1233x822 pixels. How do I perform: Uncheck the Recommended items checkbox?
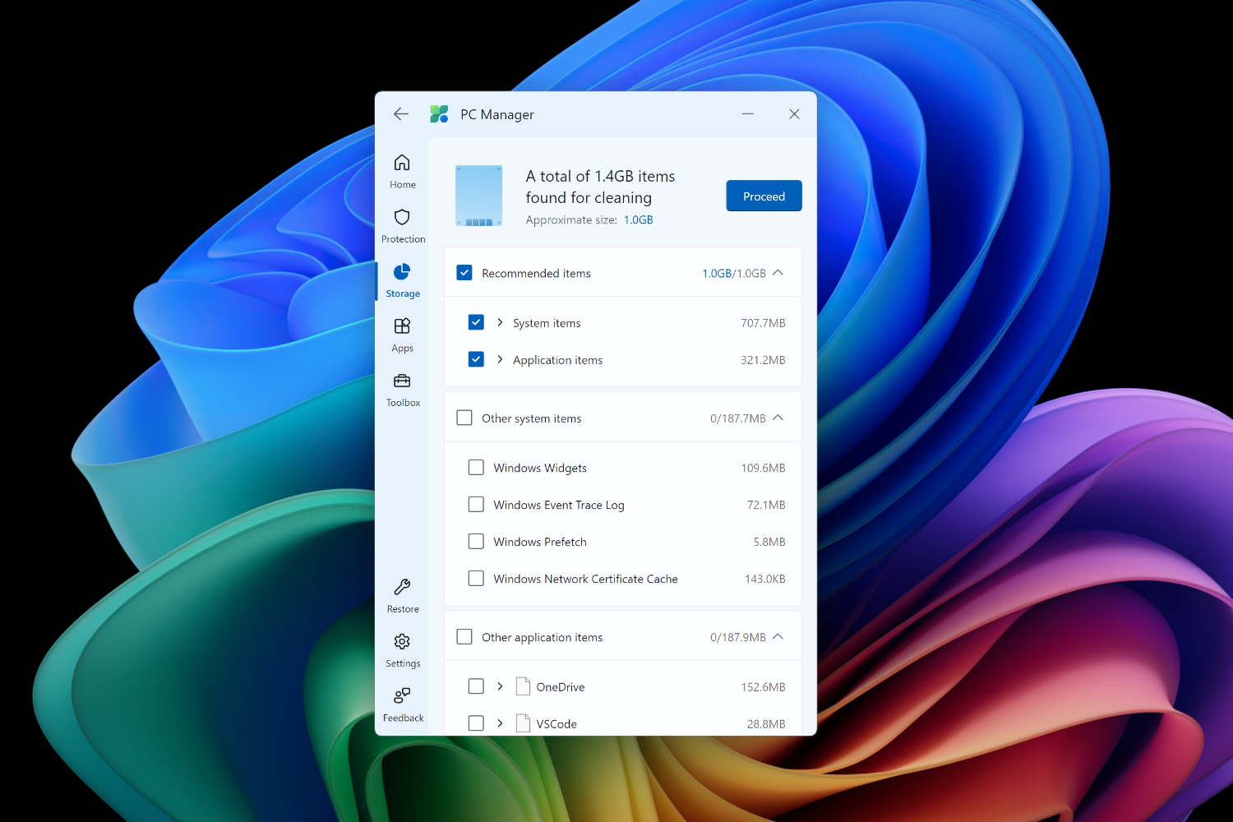pos(464,273)
